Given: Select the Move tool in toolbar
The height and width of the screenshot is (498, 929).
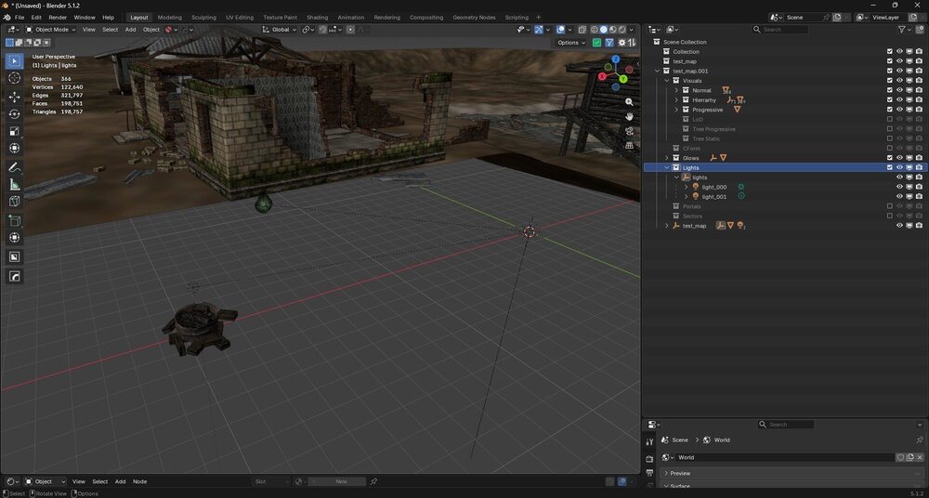Looking at the screenshot, I should [x=15, y=97].
